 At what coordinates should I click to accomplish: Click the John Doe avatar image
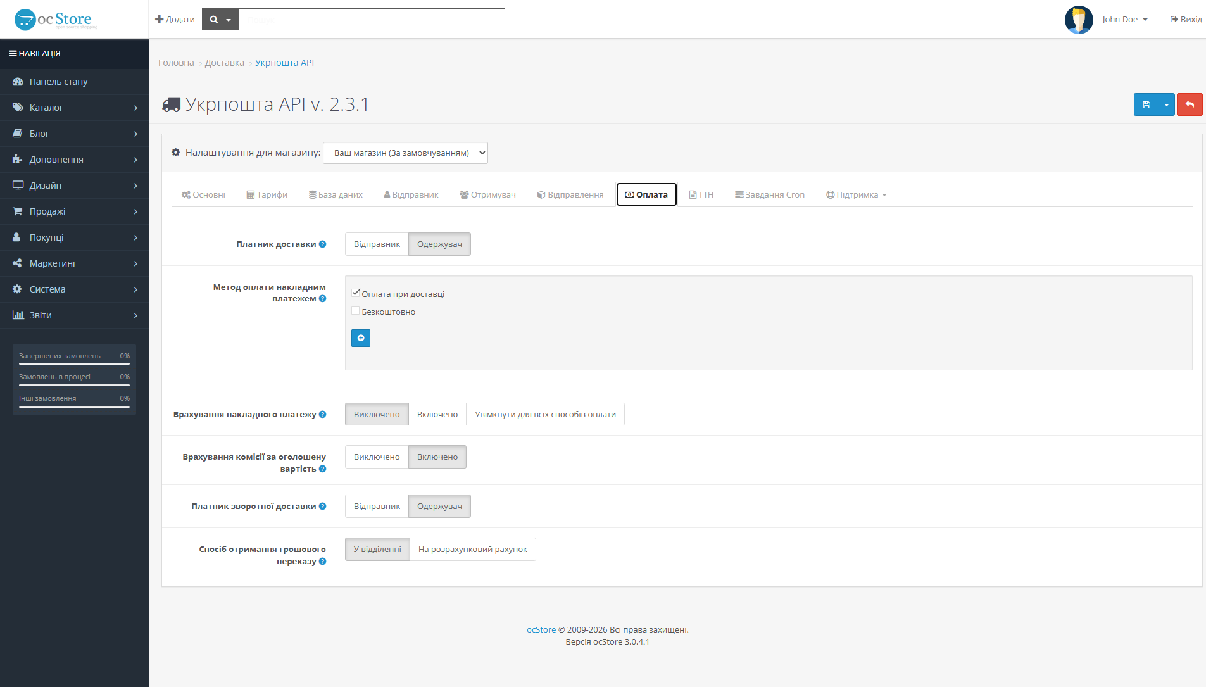[1079, 20]
